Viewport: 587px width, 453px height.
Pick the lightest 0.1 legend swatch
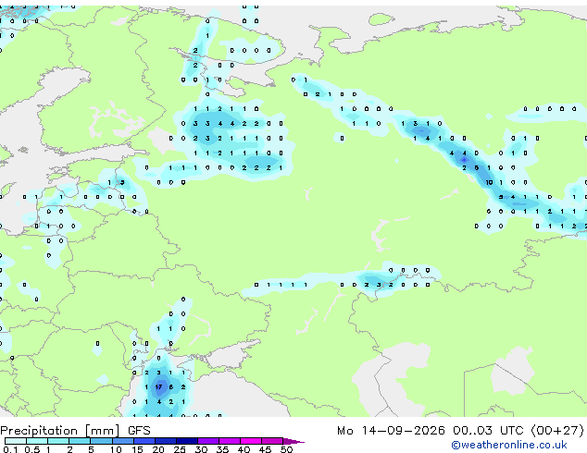point(16,441)
